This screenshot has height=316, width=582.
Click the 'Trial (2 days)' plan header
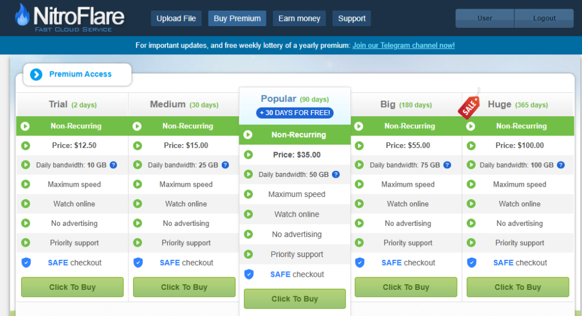point(73,104)
